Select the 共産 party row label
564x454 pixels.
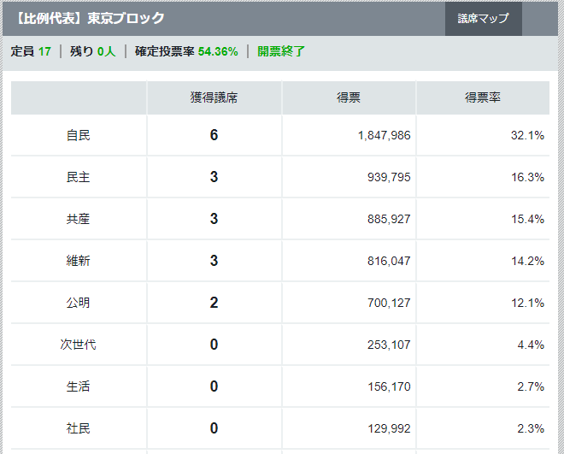pos(78,219)
